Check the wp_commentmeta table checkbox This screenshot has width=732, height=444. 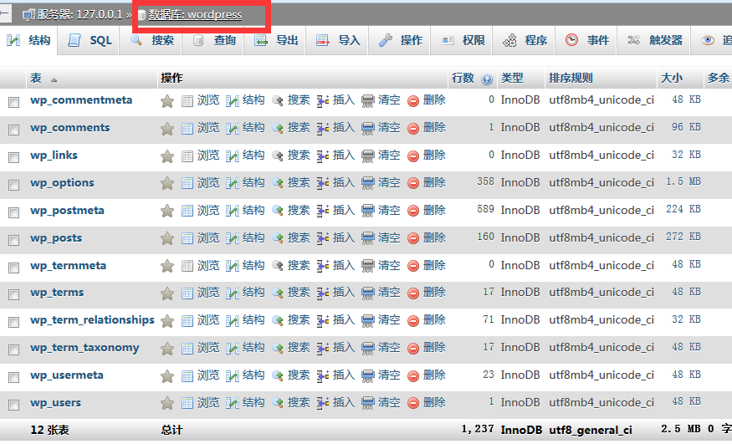13,102
